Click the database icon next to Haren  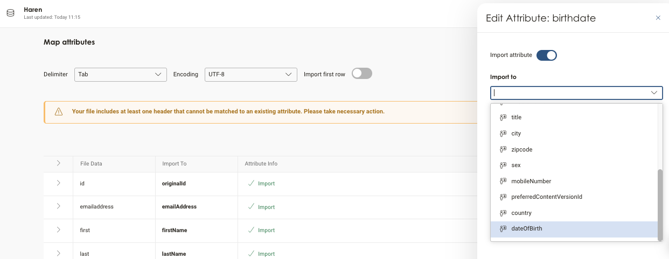(x=10, y=13)
